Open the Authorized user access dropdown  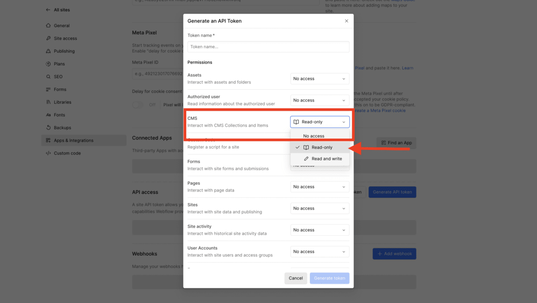point(320,100)
